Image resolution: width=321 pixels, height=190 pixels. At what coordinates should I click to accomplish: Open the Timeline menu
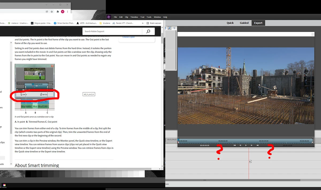tap(134, 17)
